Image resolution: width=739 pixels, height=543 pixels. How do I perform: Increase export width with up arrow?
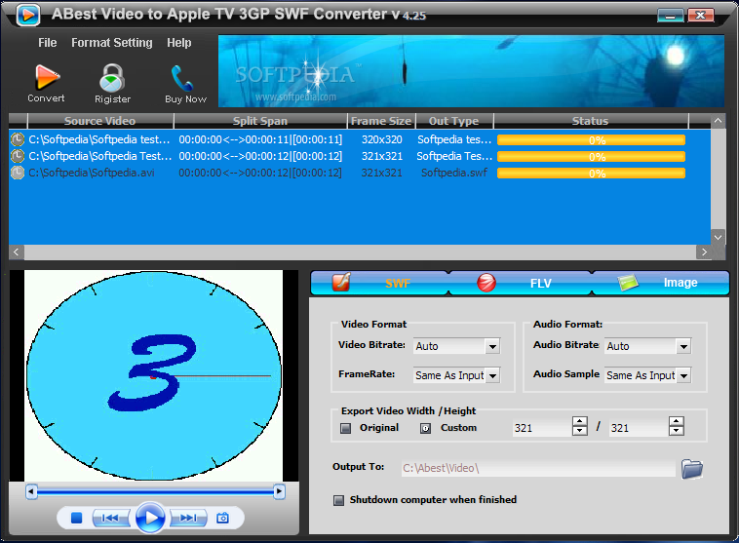(x=580, y=422)
